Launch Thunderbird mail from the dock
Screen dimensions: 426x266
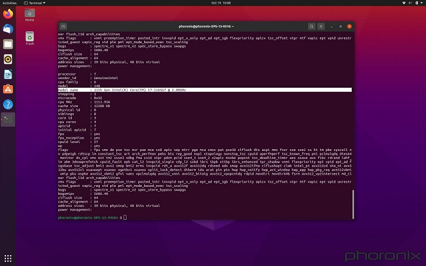(8, 29)
